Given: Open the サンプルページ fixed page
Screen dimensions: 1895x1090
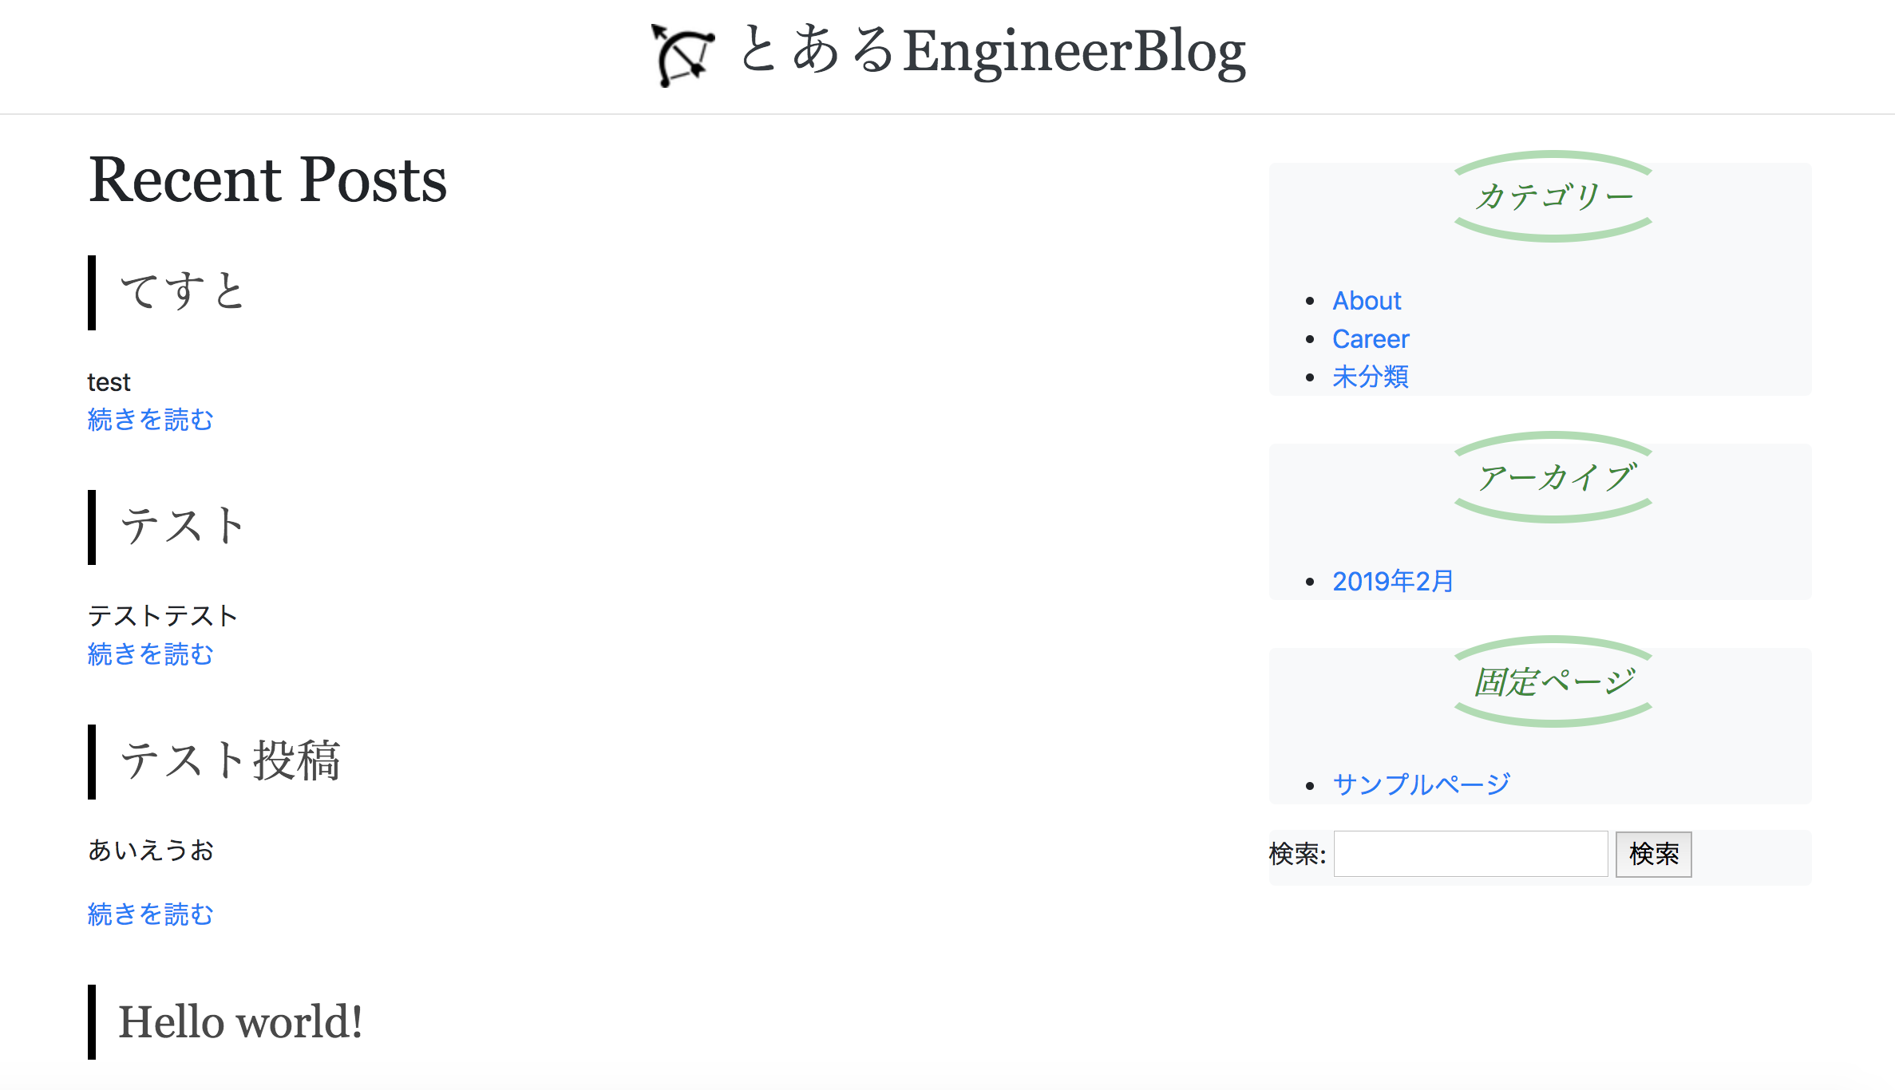Looking at the screenshot, I should pyautogui.click(x=1422, y=784).
